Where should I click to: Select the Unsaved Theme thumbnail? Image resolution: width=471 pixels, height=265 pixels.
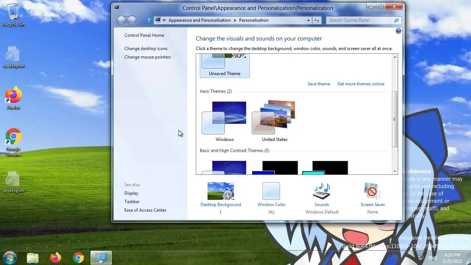(224, 66)
